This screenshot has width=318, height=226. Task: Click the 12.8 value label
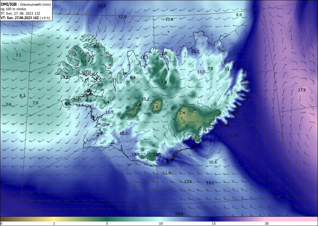tap(163, 54)
